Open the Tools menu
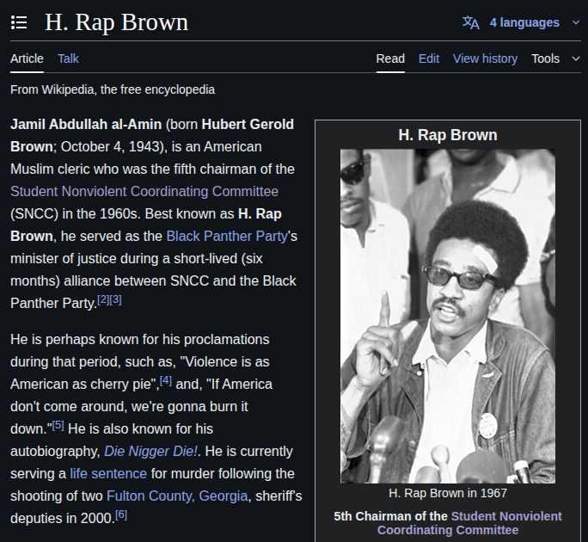 [545, 59]
